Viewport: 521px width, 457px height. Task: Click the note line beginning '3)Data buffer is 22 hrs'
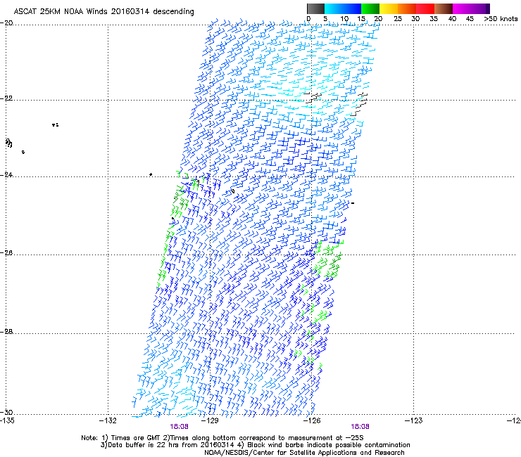click(255, 445)
